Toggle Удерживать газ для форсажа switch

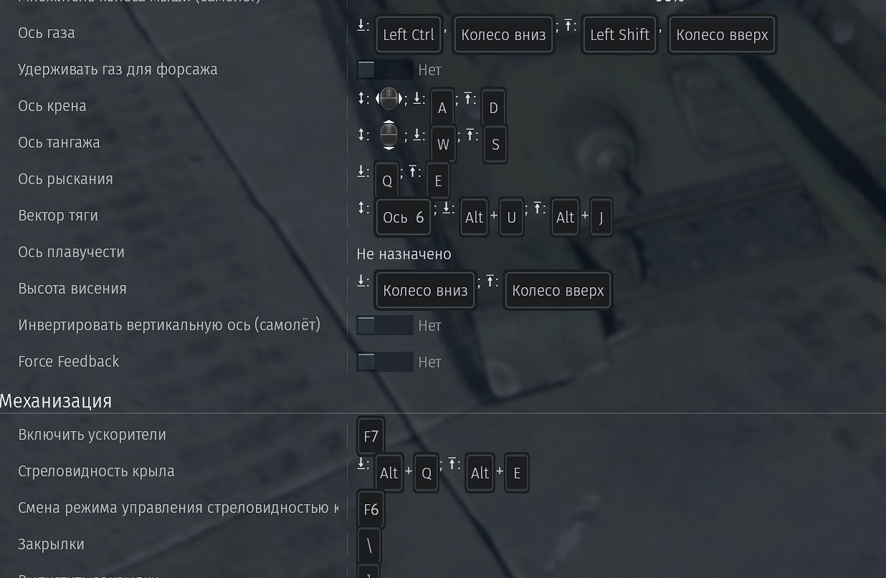click(385, 69)
